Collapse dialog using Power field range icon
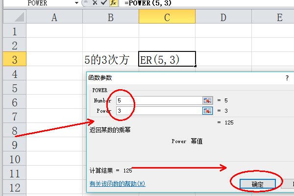 point(207,111)
